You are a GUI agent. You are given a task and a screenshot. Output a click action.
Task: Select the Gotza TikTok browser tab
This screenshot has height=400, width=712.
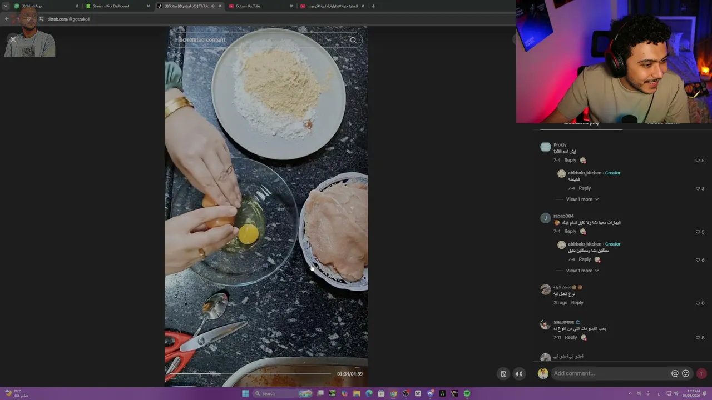tap(189, 6)
